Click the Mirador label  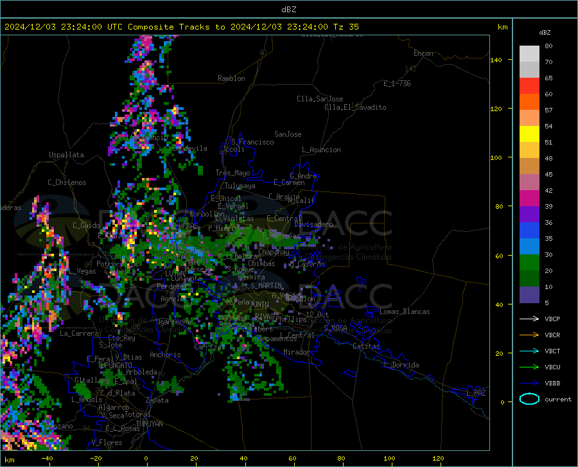tap(297, 352)
